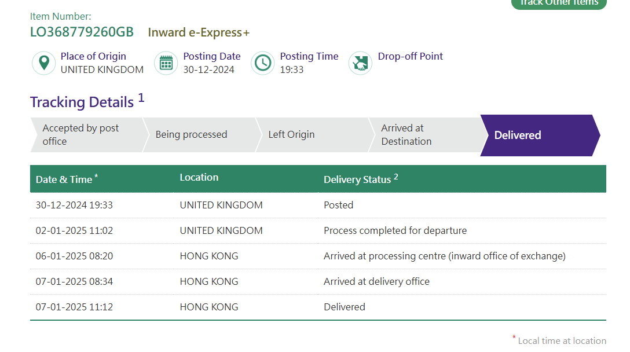Screen dimensions: 630x352
Task: Click the Track Other Items button
Action: 559,3
